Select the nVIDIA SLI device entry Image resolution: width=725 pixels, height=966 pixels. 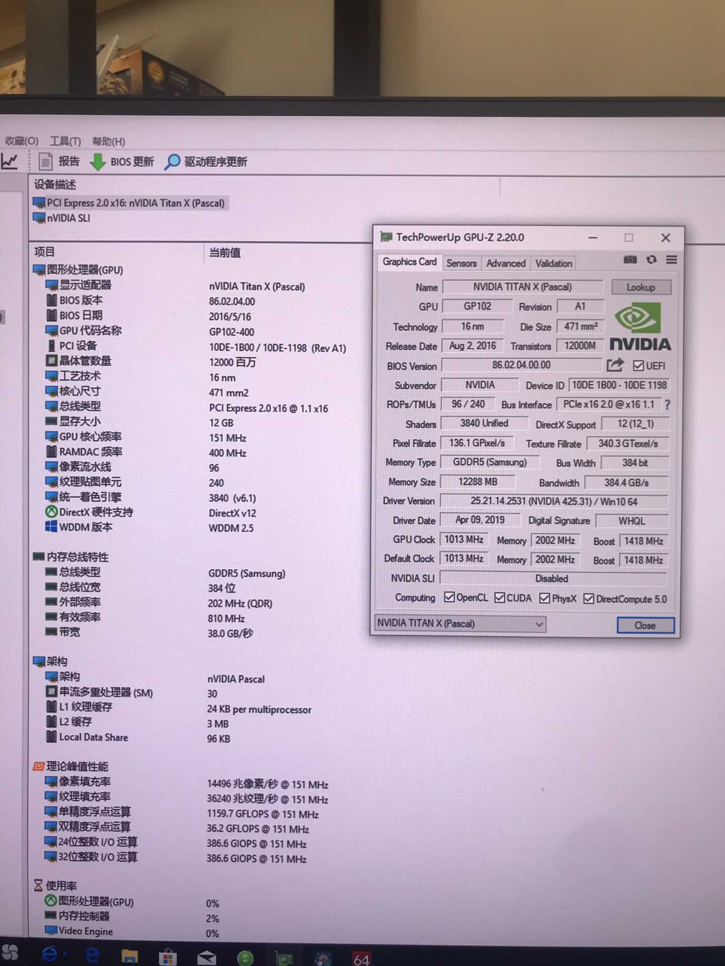coord(61,218)
